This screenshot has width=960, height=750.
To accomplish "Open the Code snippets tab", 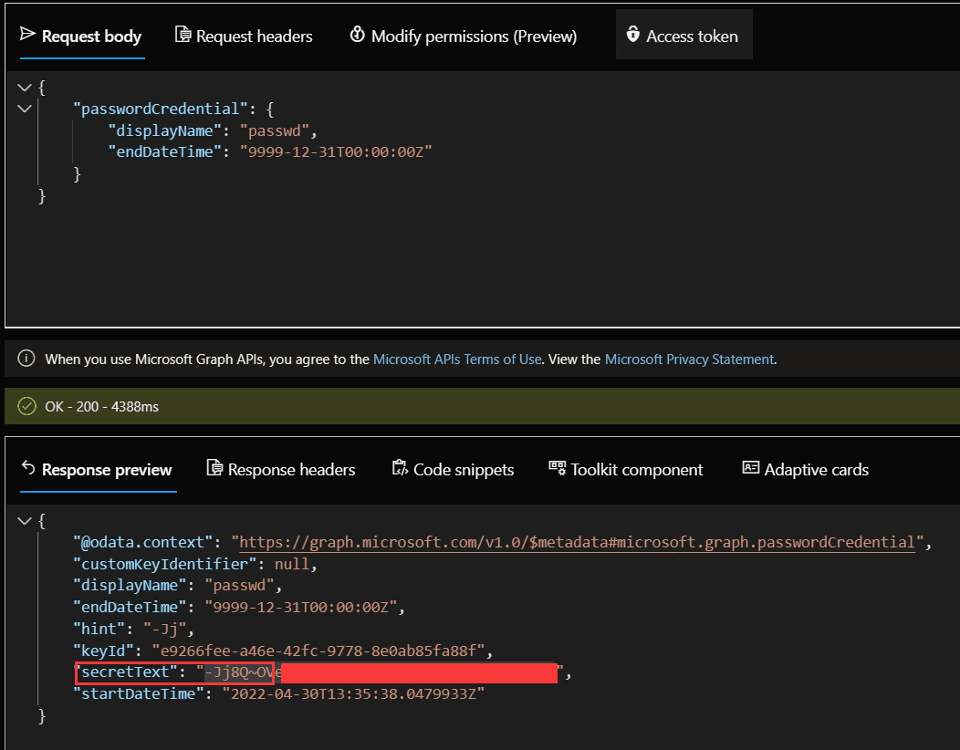I will tap(463, 470).
